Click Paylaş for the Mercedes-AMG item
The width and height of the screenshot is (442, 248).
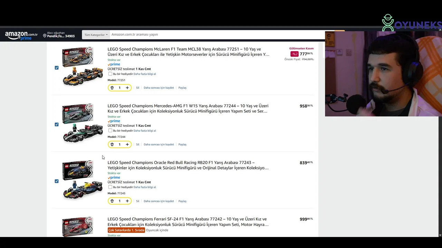point(182,145)
